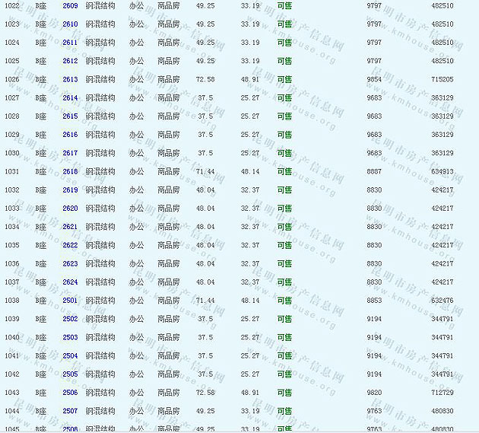Screen dimensions: 479x433
Task: View room 2616 details
Action: click(70, 135)
